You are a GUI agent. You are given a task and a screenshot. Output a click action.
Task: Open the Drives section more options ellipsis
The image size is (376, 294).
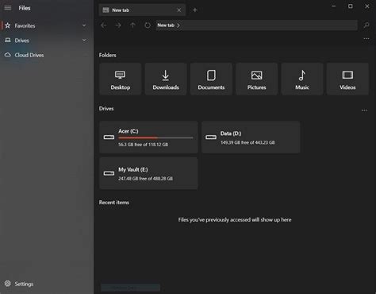tap(364, 110)
